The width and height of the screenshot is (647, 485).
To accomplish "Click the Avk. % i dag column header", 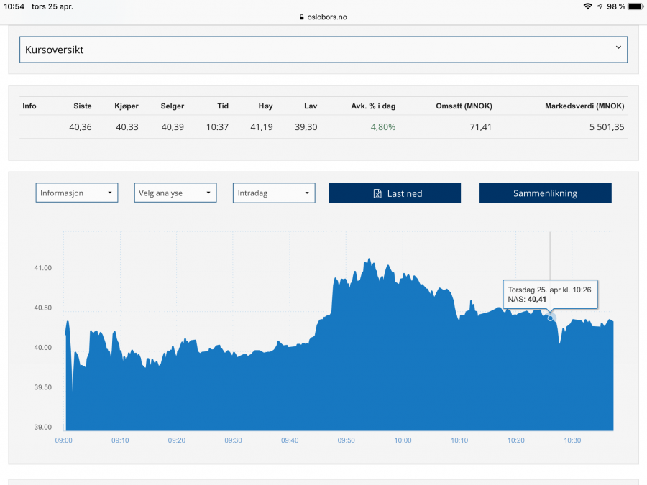I will (372, 106).
